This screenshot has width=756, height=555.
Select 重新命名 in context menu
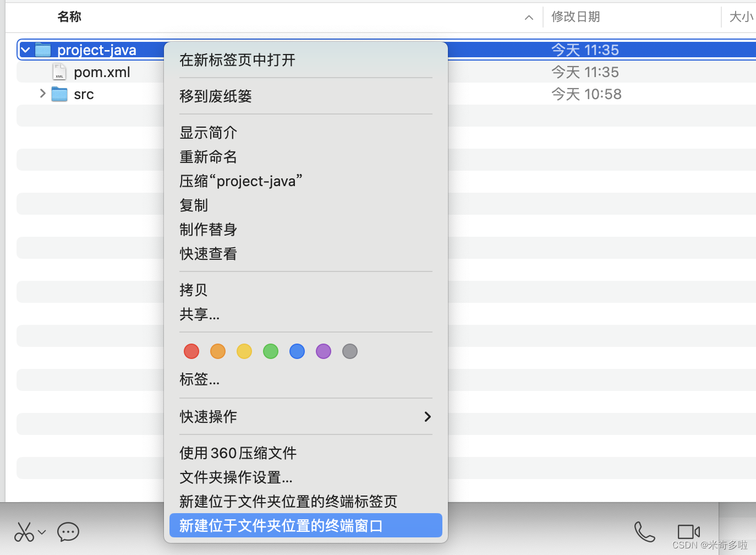click(x=306, y=156)
